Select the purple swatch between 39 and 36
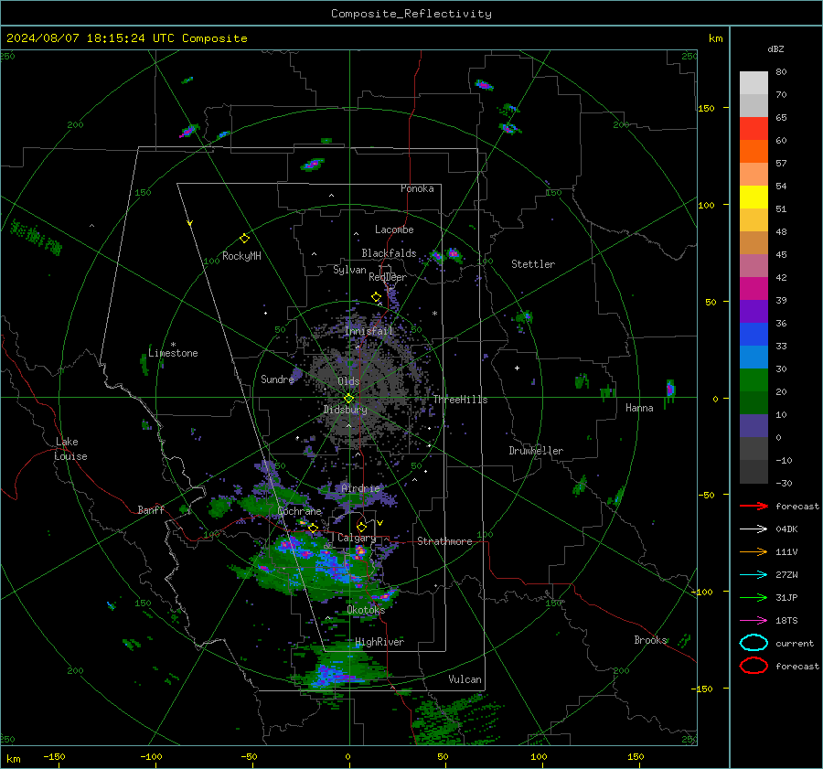The width and height of the screenshot is (823, 769). pyautogui.click(x=754, y=312)
